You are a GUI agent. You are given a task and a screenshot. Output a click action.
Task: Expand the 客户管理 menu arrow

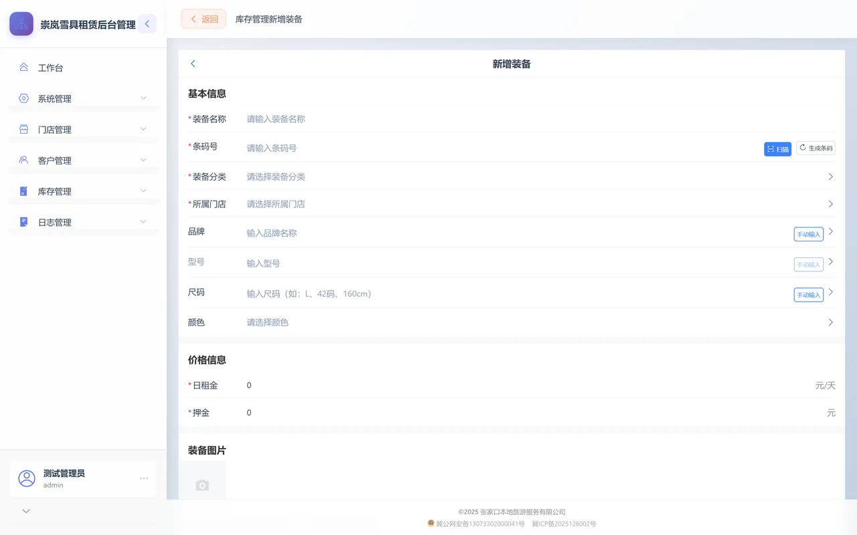coord(143,160)
